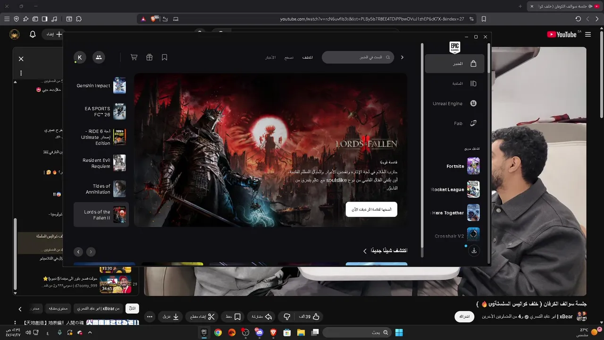The width and height of the screenshot is (604, 340).
Task: Reload the page in Brave
Action: (578, 19)
